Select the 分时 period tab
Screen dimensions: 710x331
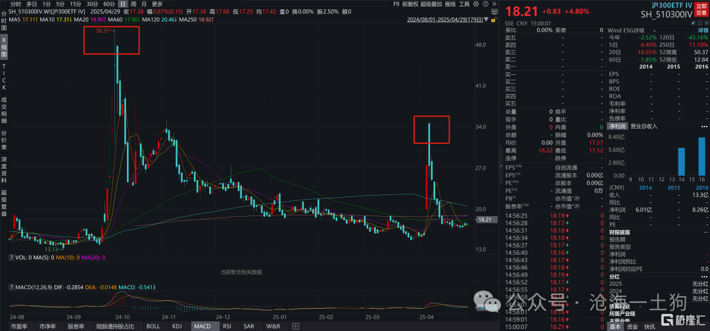click(16, 4)
